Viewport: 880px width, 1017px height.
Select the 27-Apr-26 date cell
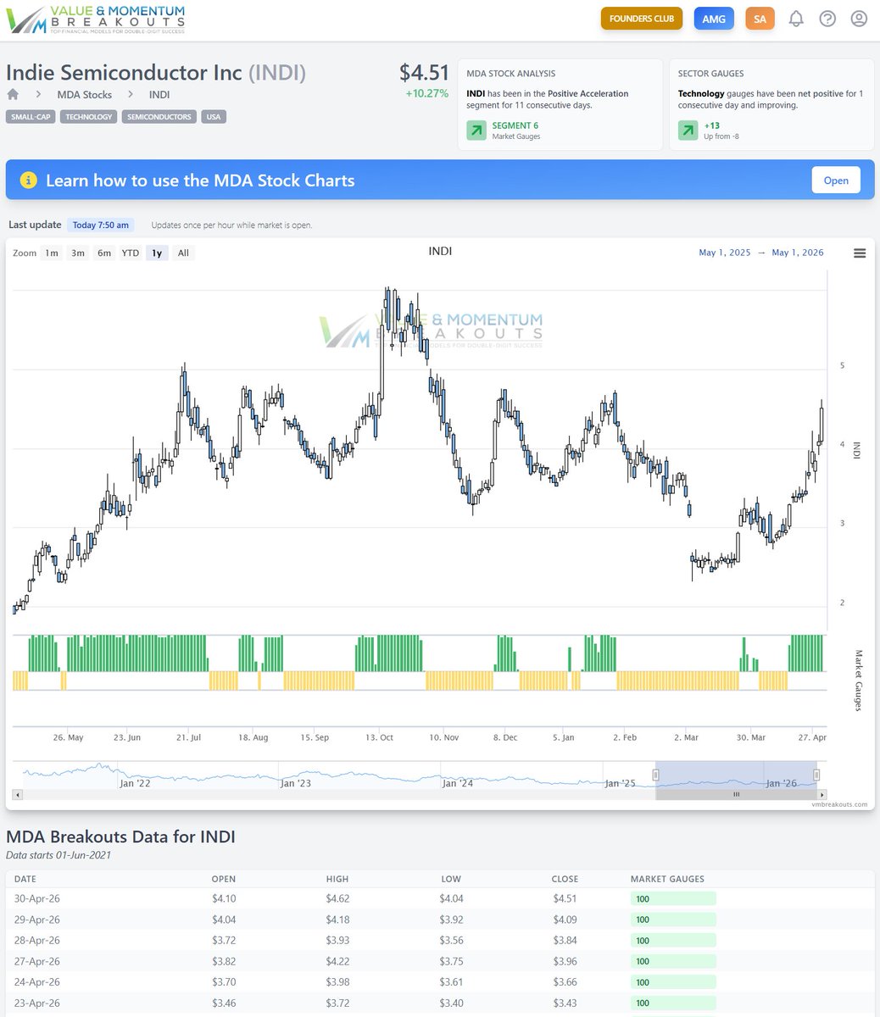(x=37, y=961)
